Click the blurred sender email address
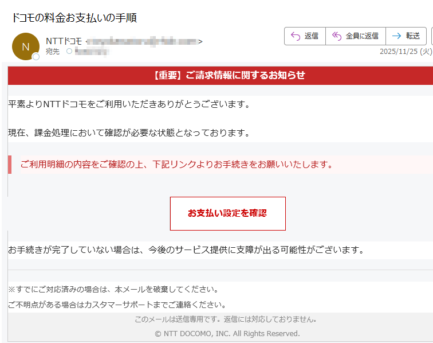433x343 pixels. pyautogui.click(x=143, y=41)
